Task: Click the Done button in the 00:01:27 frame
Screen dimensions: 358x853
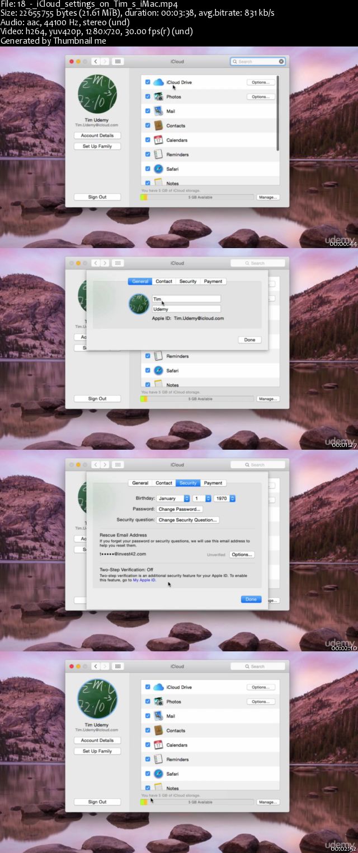Action: (249, 340)
